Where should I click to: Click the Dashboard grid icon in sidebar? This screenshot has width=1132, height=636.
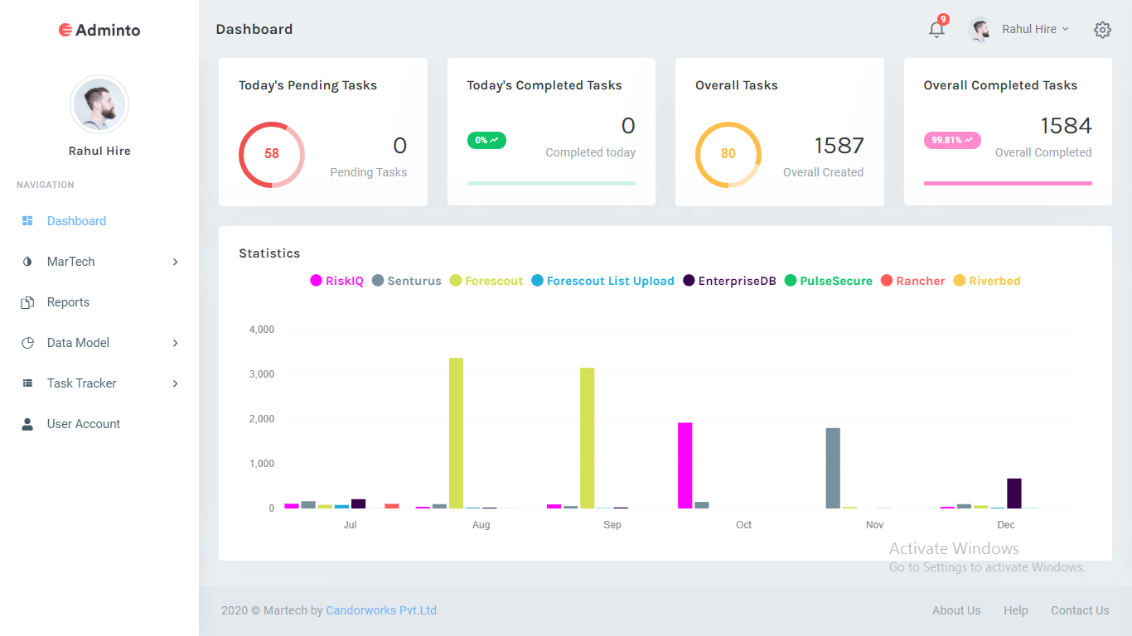(27, 221)
